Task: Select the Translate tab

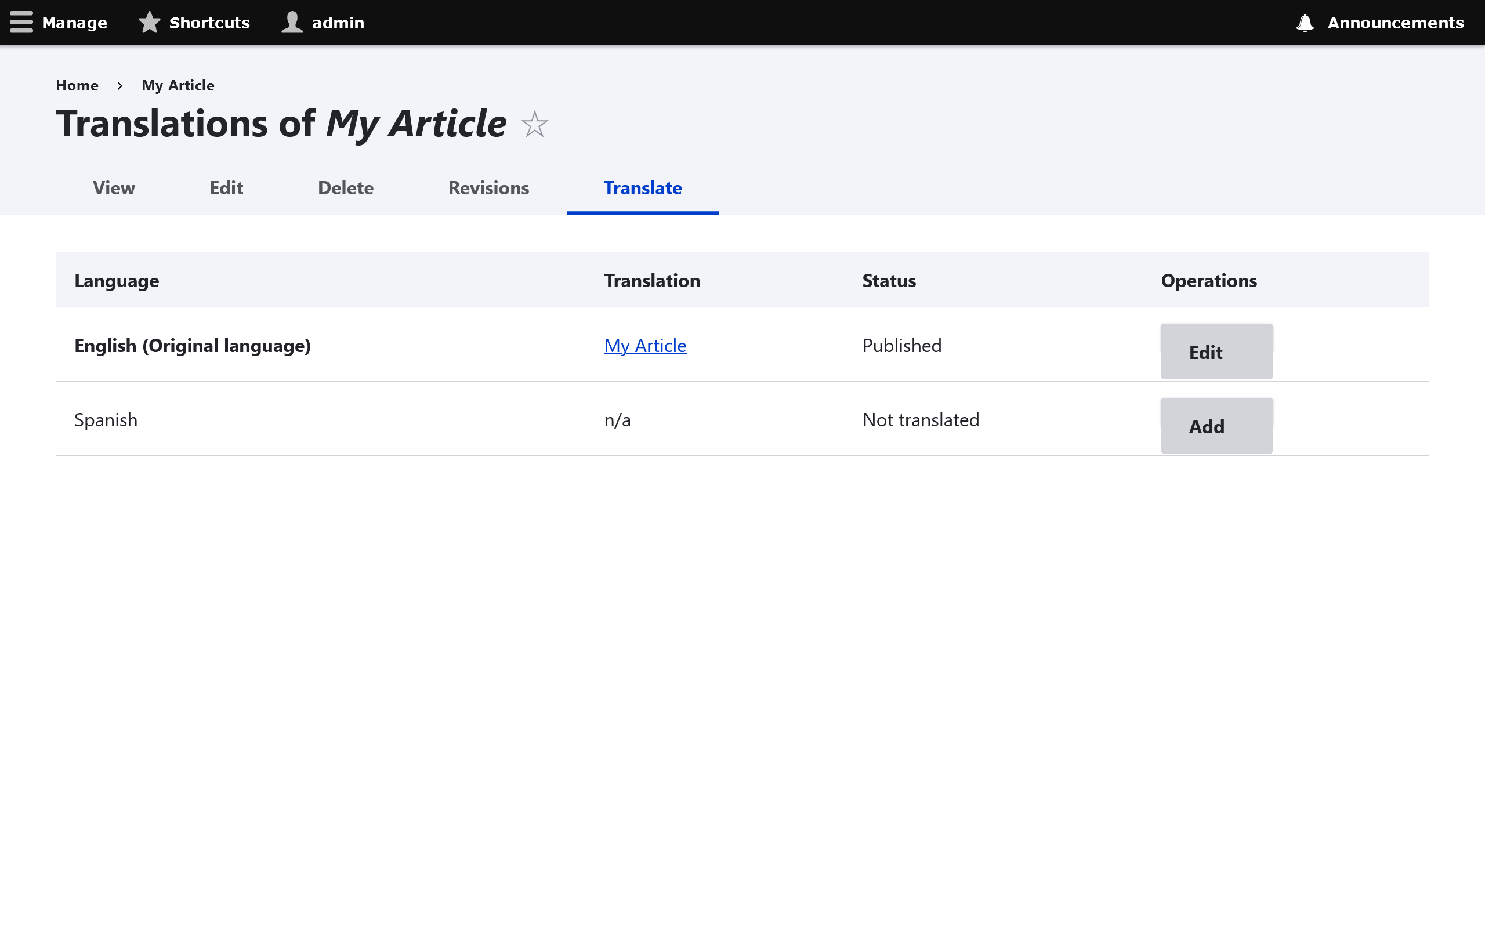Action: click(x=643, y=188)
